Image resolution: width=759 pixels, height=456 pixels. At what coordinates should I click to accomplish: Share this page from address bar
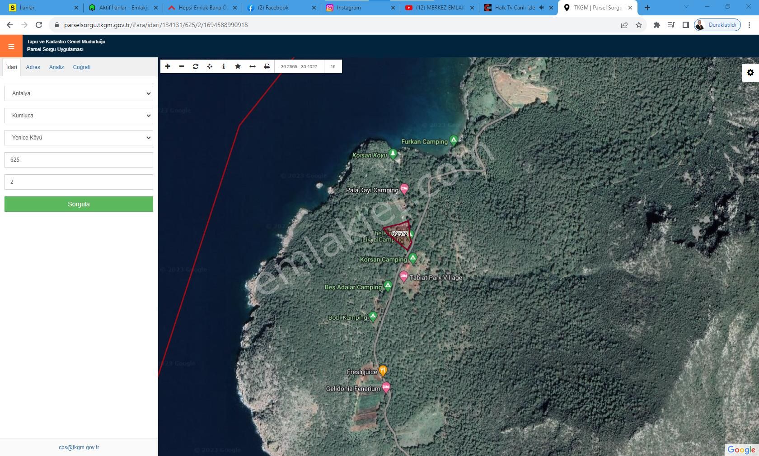(624, 25)
